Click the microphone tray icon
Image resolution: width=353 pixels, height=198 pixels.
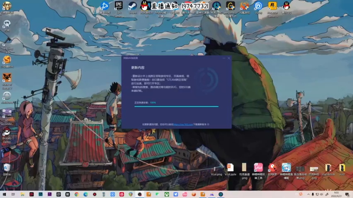[x=313, y=194]
